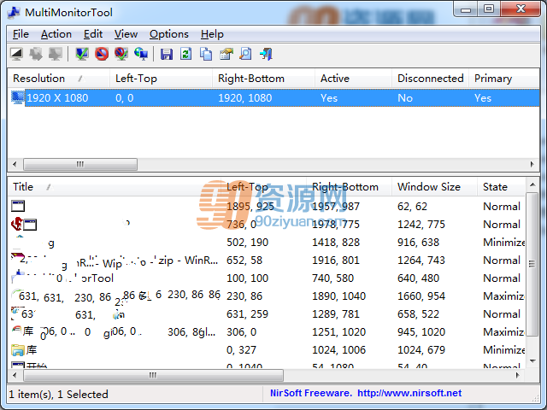Click window list scroll up arrow

pos(532,184)
